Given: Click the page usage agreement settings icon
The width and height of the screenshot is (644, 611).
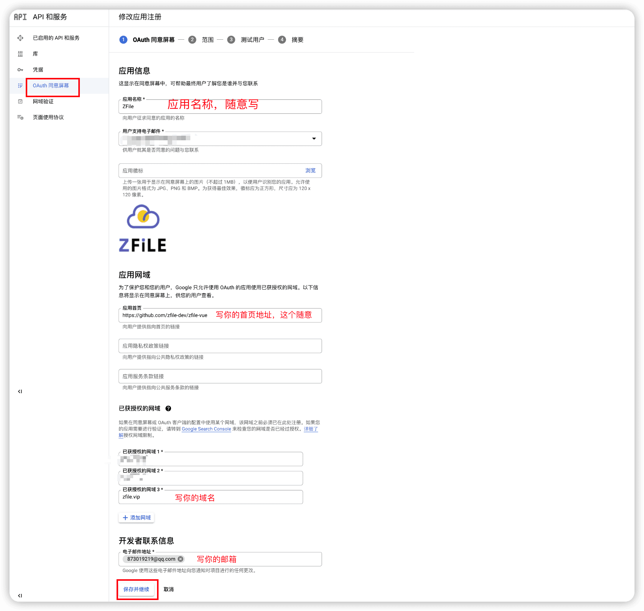Looking at the screenshot, I should click(20, 117).
